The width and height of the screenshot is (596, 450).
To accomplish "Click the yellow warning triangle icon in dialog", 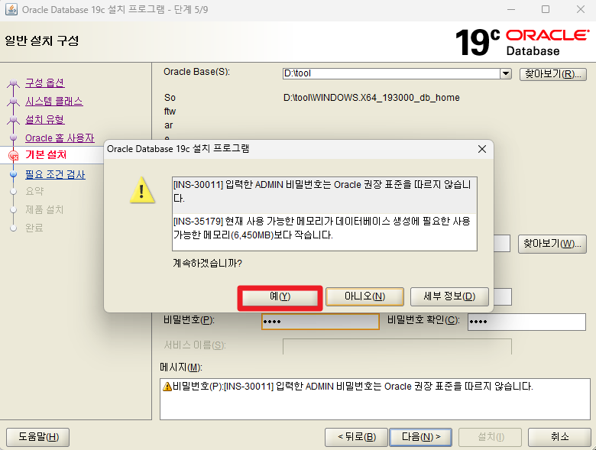I will [142, 189].
